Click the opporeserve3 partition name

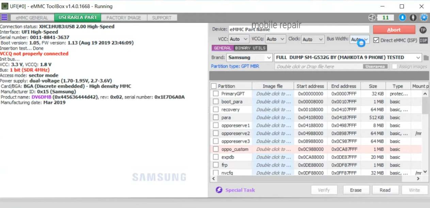click(x=235, y=141)
